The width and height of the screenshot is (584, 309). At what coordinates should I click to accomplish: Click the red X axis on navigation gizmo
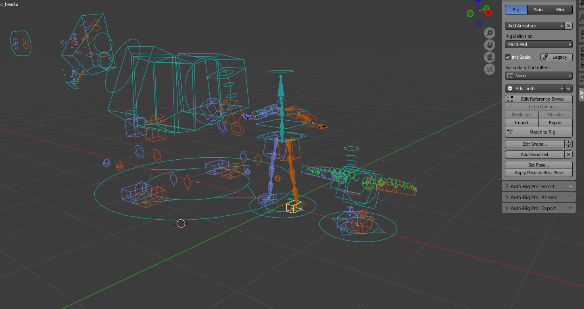coord(488,13)
